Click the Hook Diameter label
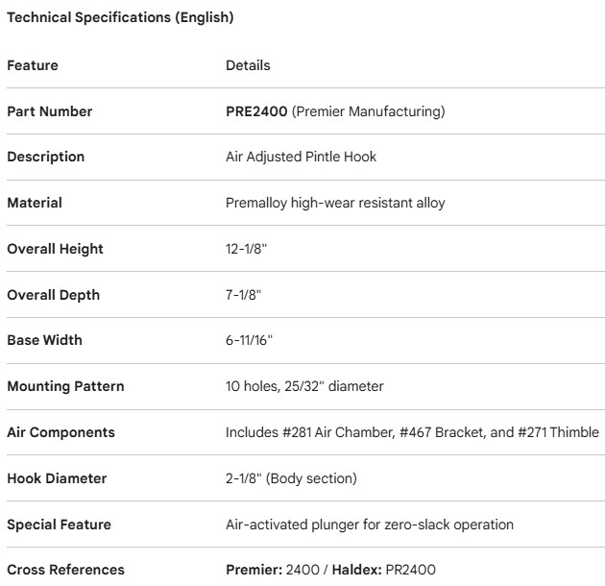The width and height of the screenshot is (605, 586). [x=57, y=478]
